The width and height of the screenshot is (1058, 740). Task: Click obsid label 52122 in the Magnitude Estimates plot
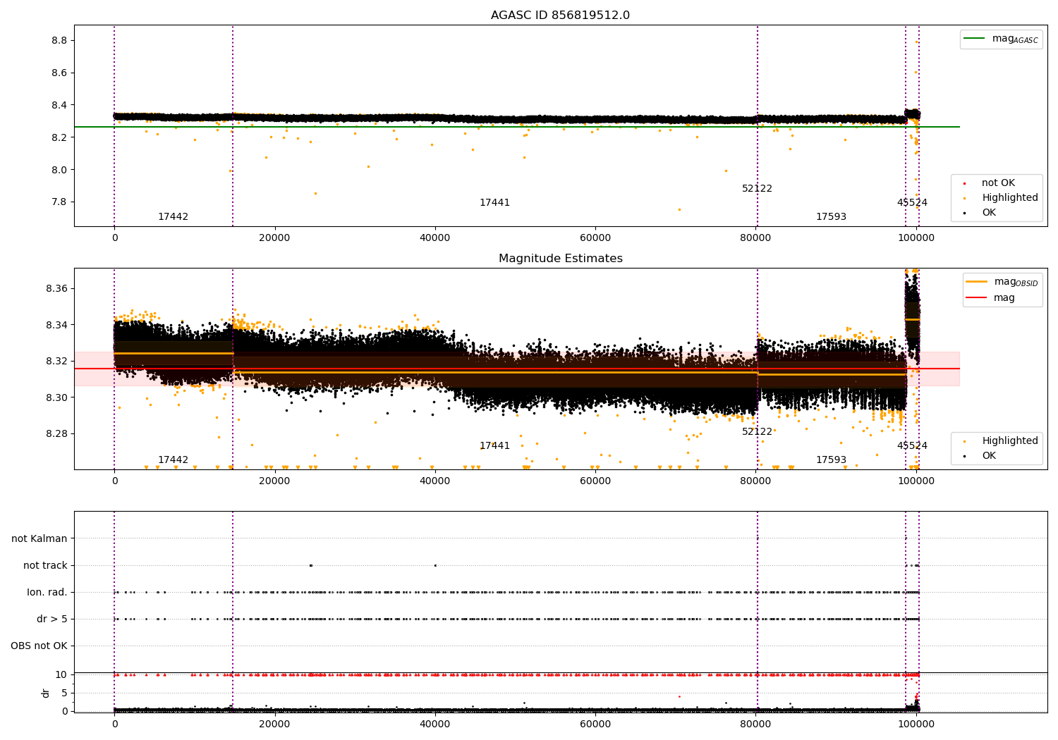tap(757, 432)
